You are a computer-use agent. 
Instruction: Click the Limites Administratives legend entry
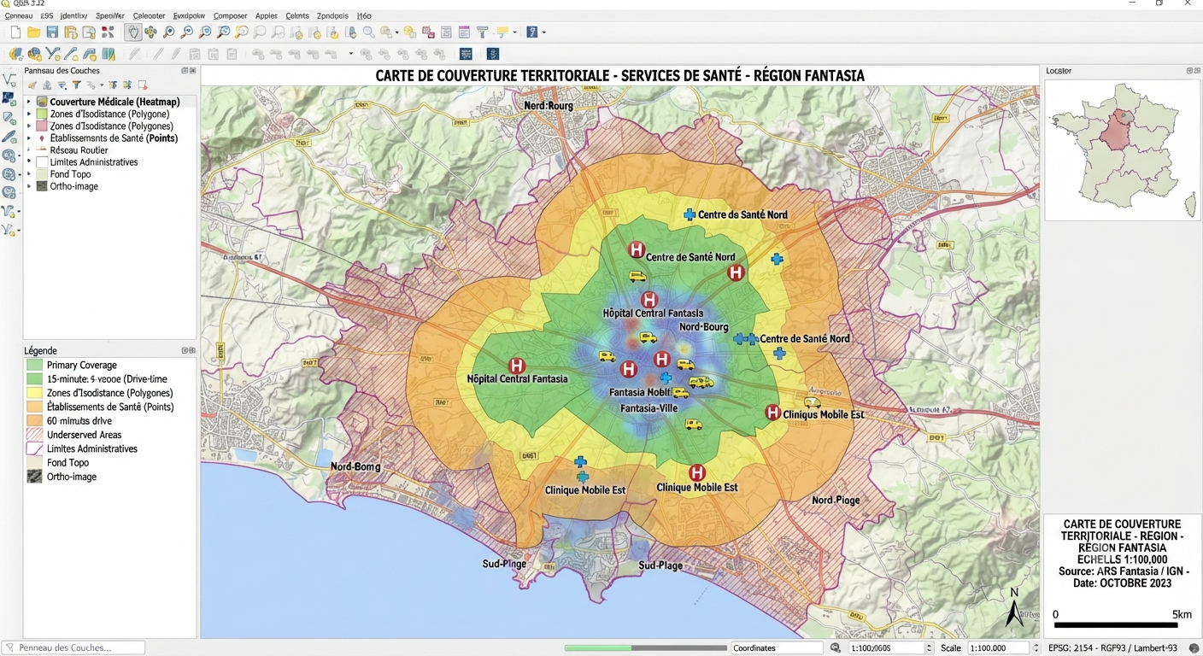(92, 448)
